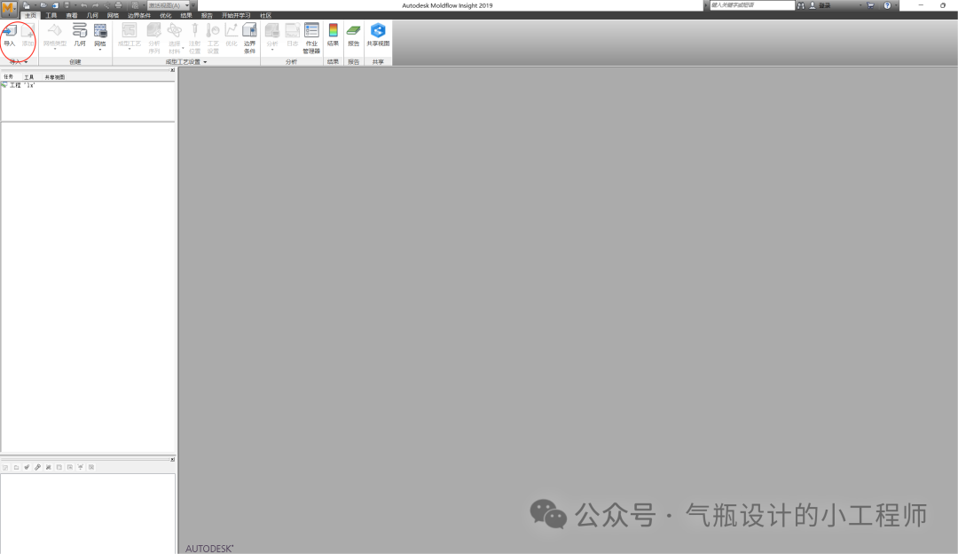Click the open project folder icon
Viewport: 958px width, 554px height.
click(x=43, y=5)
